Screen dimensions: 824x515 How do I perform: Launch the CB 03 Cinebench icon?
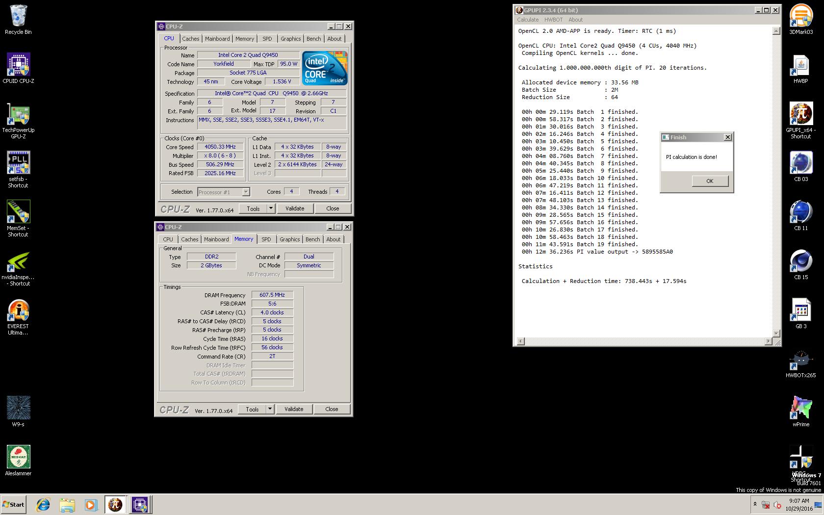point(801,167)
